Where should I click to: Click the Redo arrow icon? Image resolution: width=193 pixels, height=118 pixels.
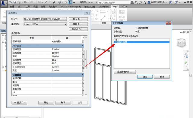coord(31,2)
